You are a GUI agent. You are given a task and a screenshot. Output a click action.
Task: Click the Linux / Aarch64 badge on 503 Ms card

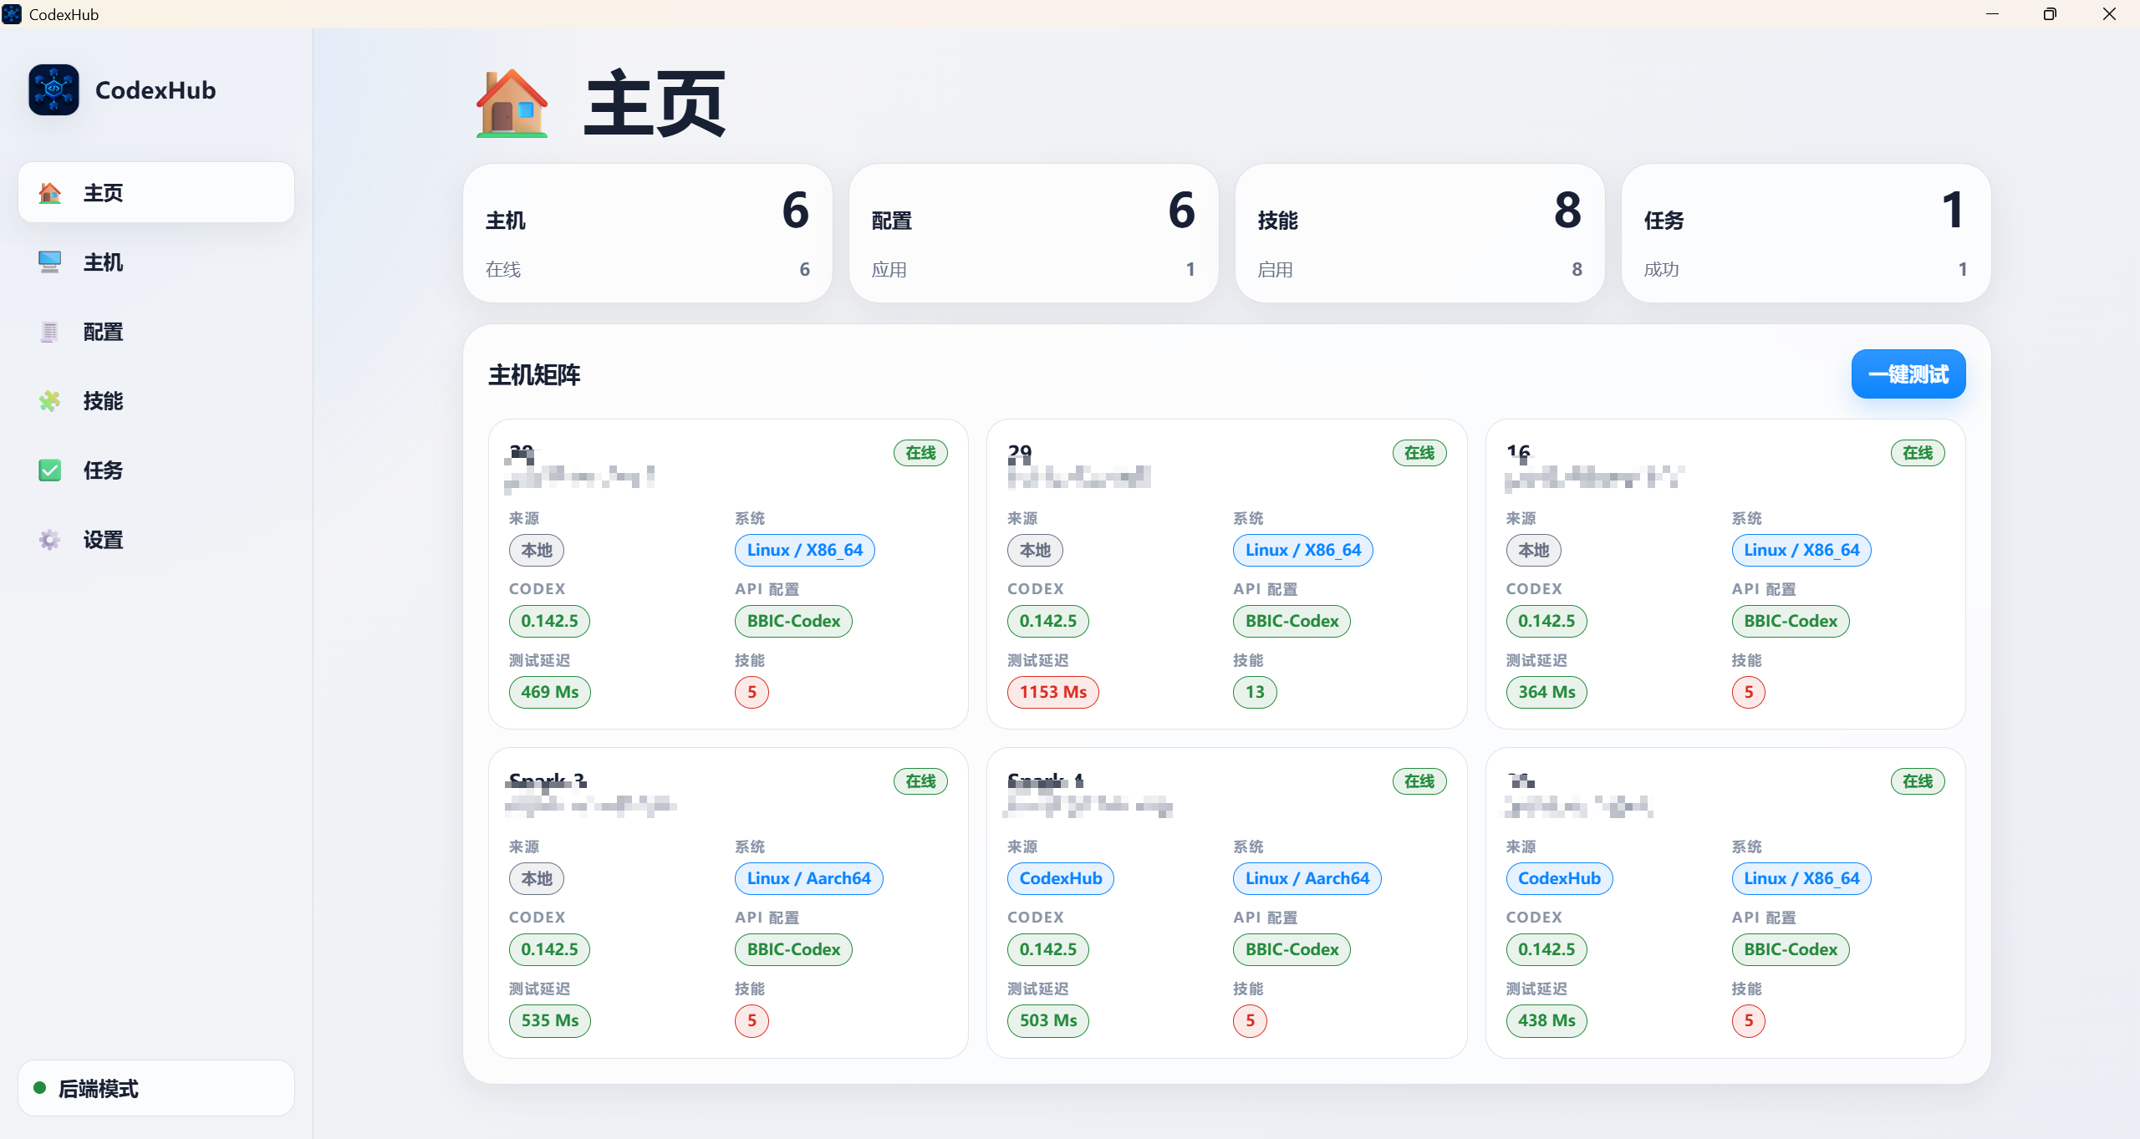pyautogui.click(x=1307, y=878)
